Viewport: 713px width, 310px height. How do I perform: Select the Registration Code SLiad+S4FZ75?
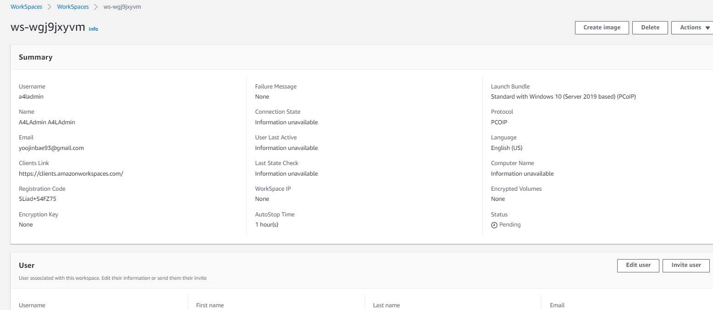(x=37, y=199)
